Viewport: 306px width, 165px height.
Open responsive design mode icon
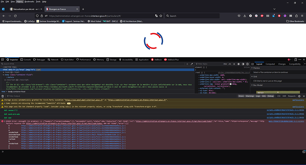(295, 60)
